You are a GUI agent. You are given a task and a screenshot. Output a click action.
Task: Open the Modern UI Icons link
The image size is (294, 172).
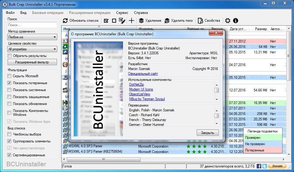click(141, 89)
